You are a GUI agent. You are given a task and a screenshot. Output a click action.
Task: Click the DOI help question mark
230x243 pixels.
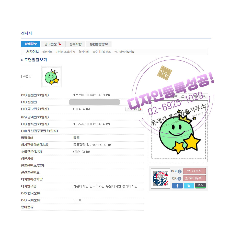click(x=180, y=172)
